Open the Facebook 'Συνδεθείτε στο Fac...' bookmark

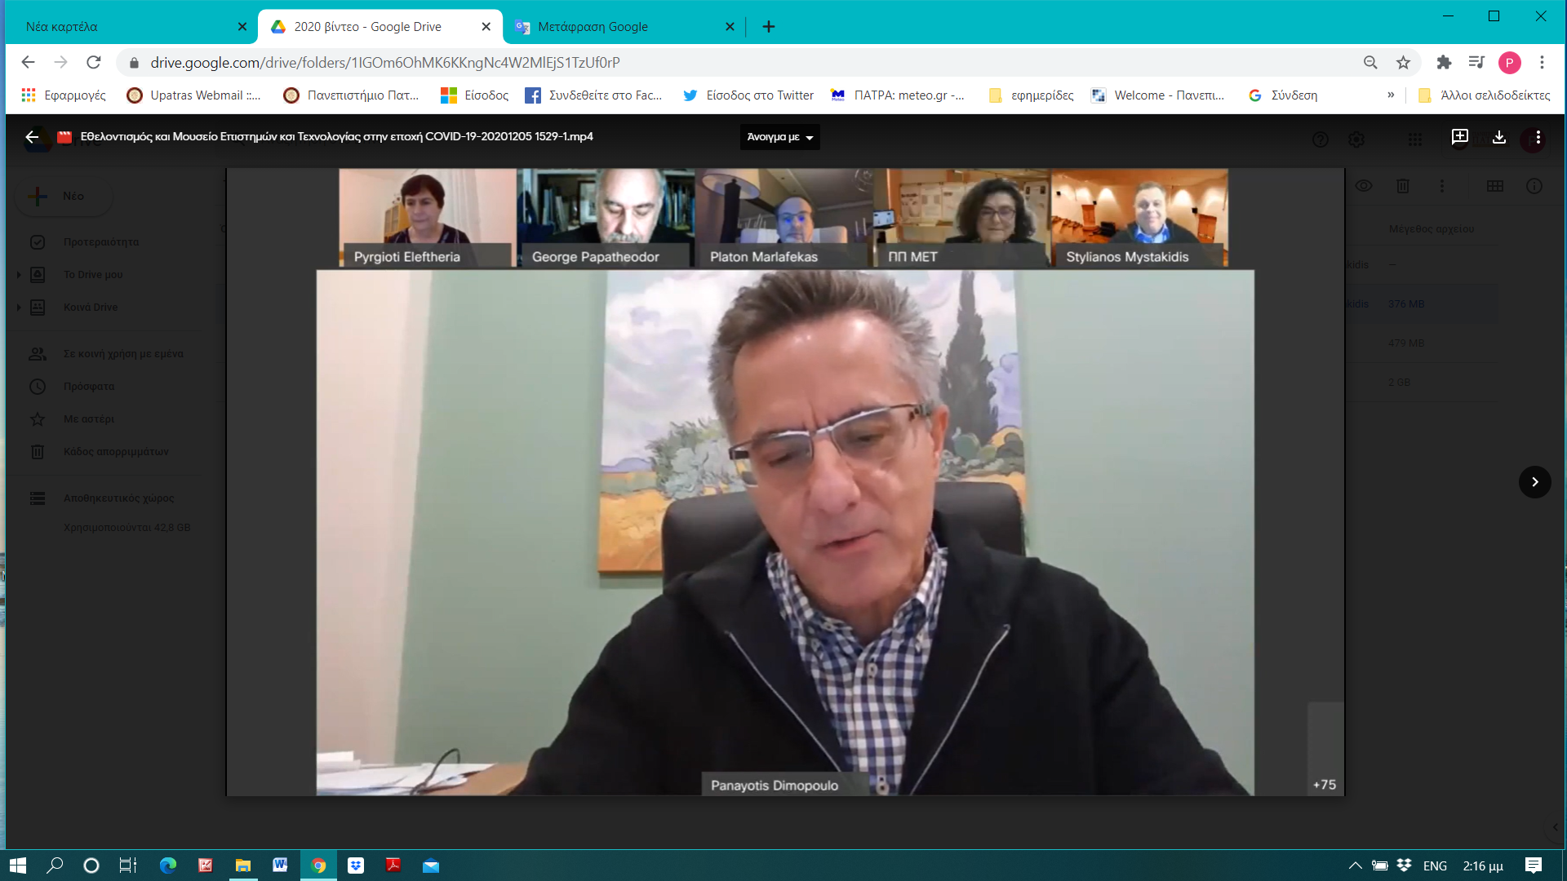(x=593, y=95)
